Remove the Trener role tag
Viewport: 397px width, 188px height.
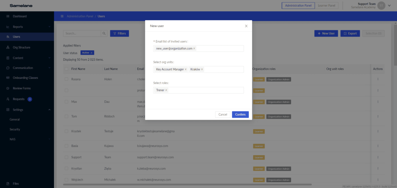[166, 90]
